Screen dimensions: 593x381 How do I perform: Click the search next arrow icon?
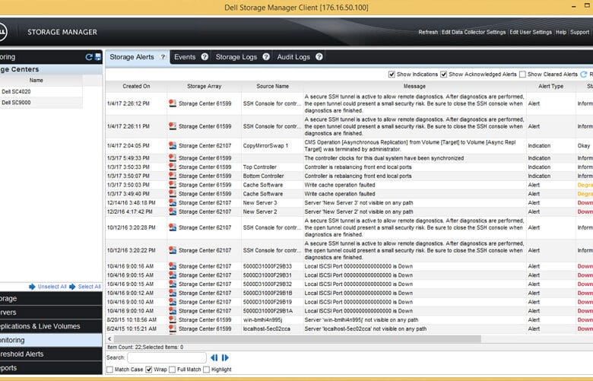[225, 357]
